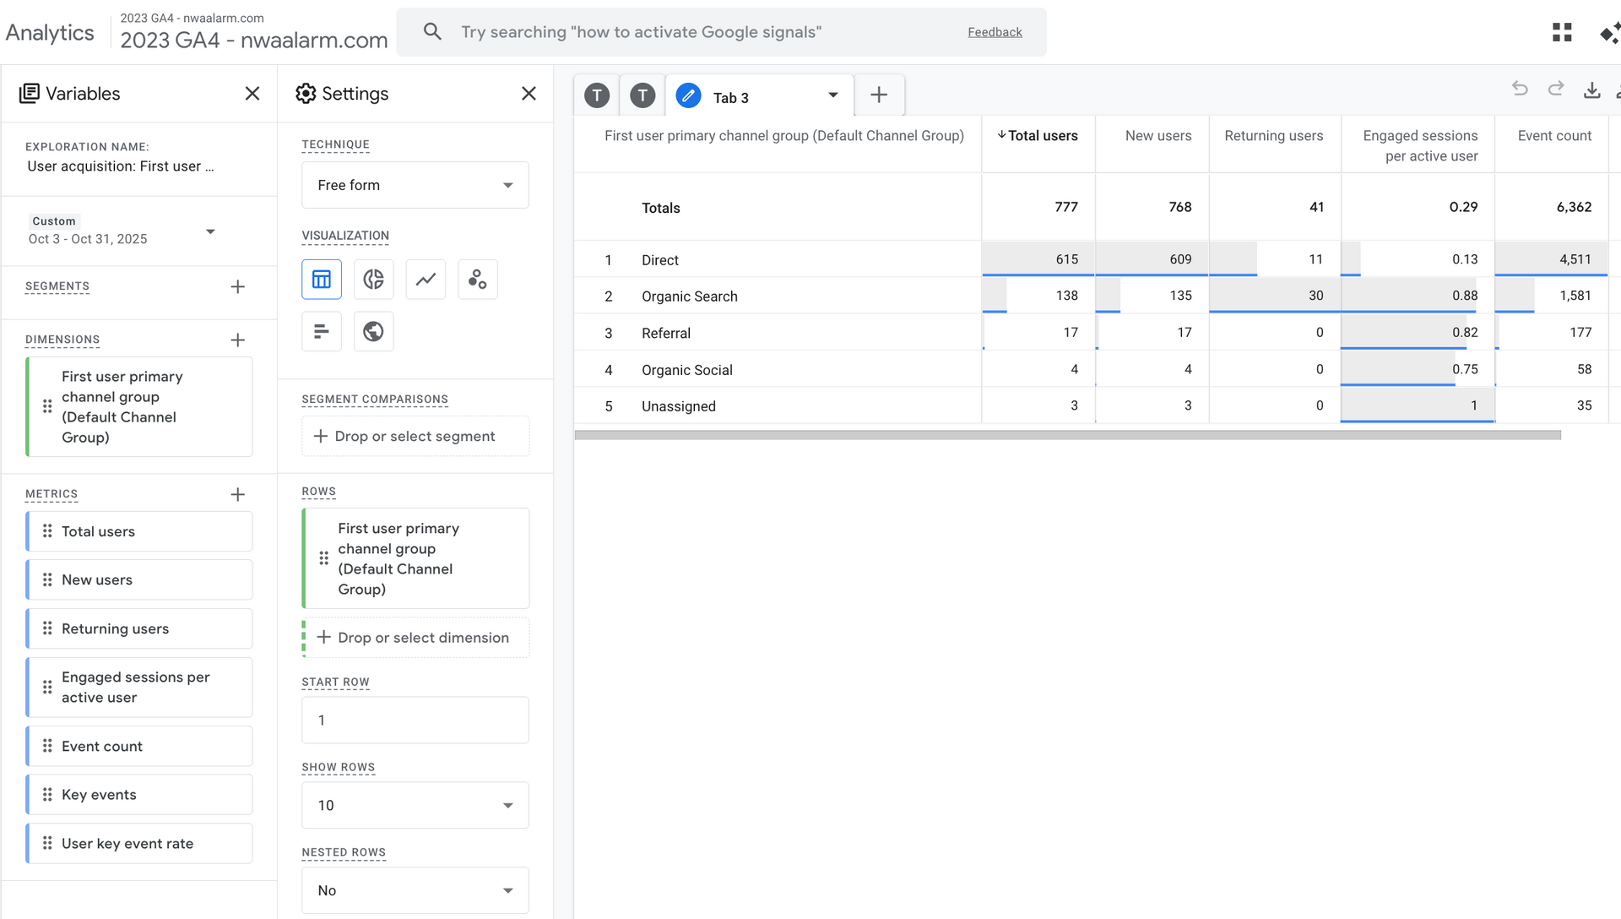Select the bar chart visualization
Image resolution: width=1621 pixels, height=919 pixels.
322,331
